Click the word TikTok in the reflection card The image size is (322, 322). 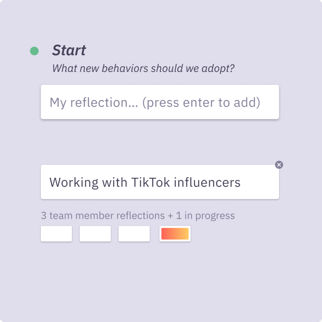click(150, 182)
